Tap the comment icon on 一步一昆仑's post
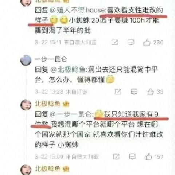 pyautogui.click(x=134, y=92)
